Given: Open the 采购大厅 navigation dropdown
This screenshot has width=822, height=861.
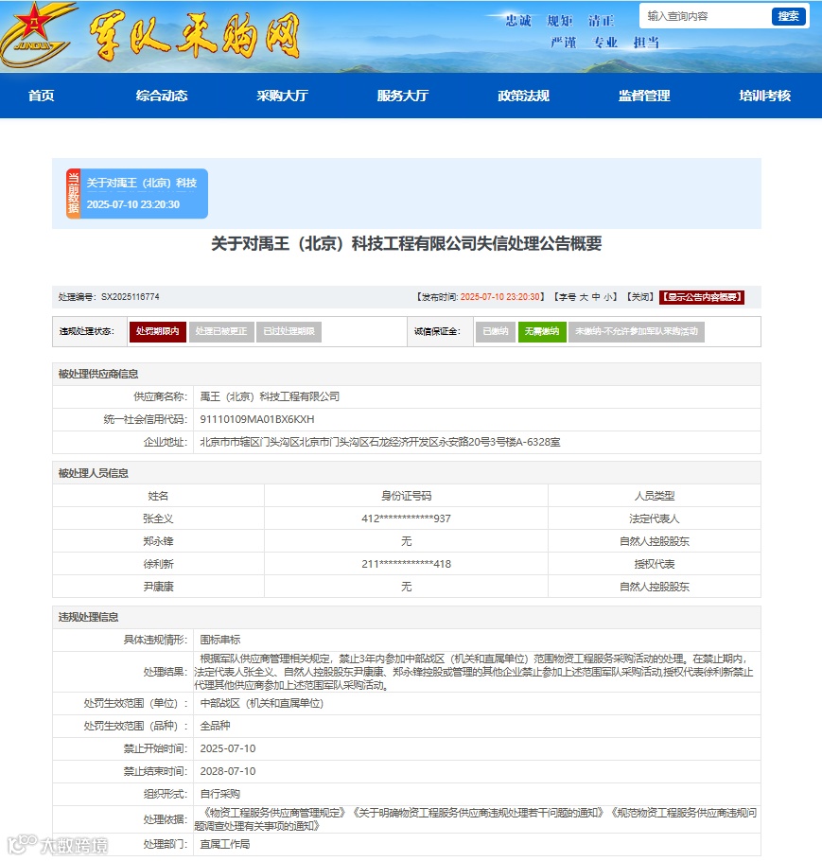Looking at the screenshot, I should click(281, 95).
